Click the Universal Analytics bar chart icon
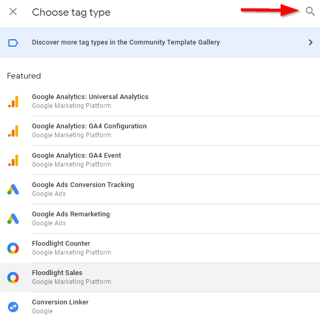 coord(13,102)
